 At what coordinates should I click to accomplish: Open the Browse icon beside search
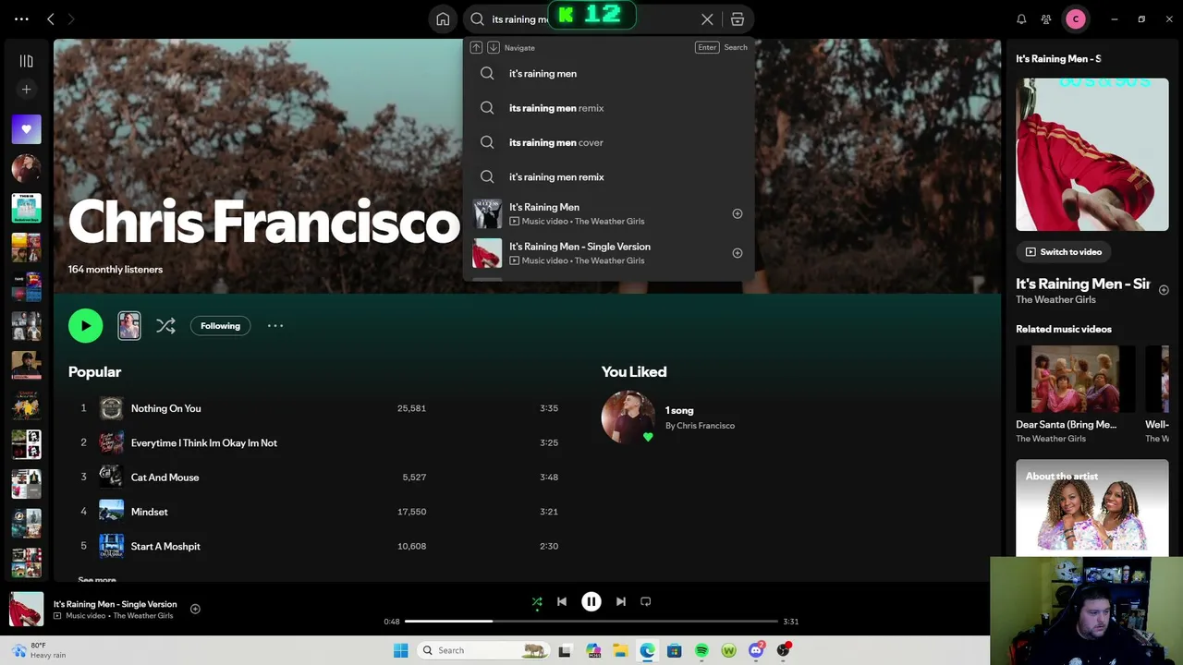pyautogui.click(x=737, y=19)
